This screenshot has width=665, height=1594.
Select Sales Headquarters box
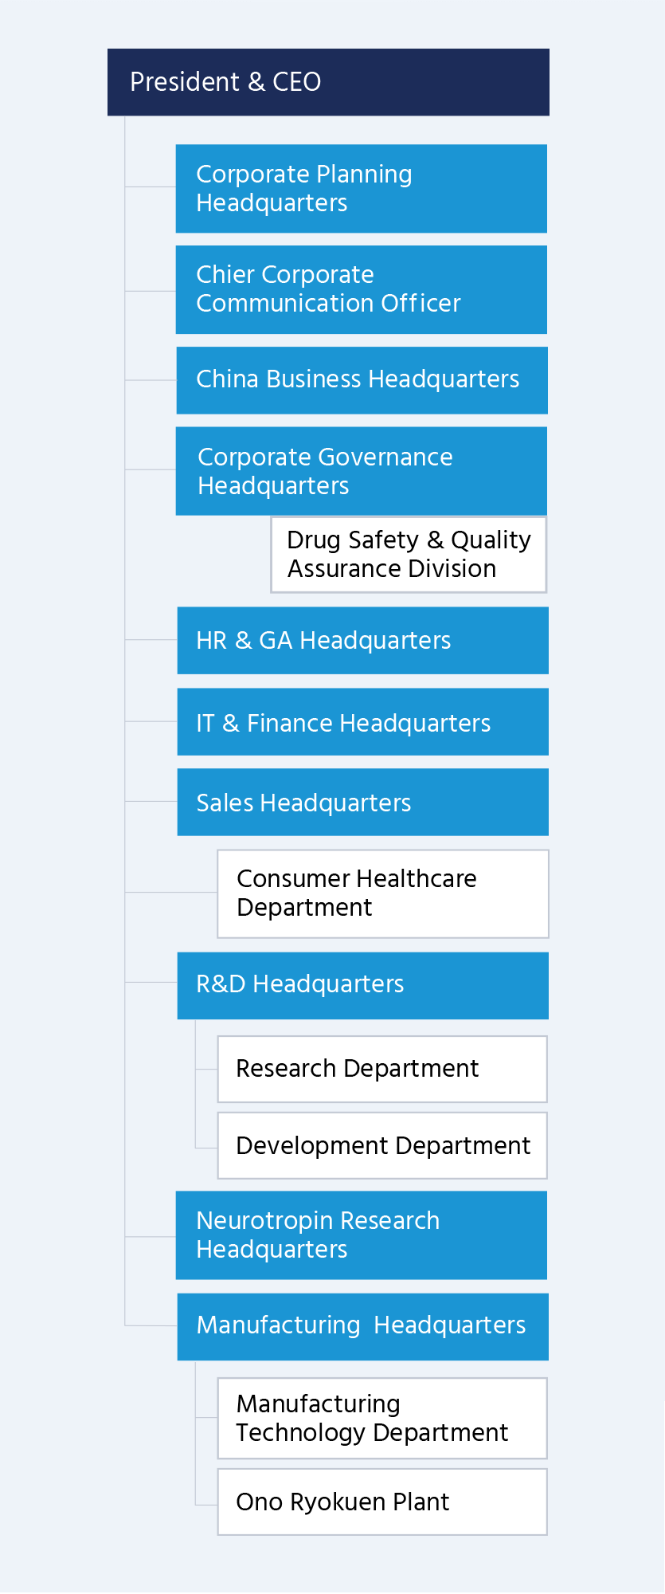coord(363,802)
